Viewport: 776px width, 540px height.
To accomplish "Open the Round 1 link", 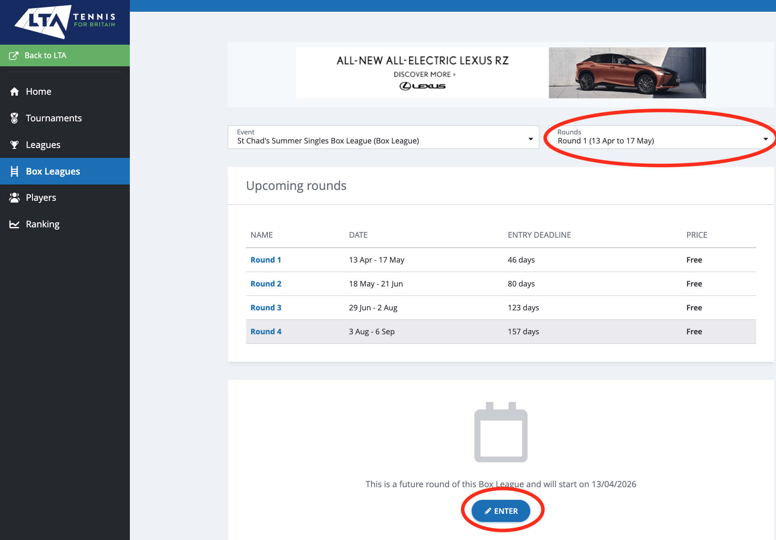I will point(266,260).
